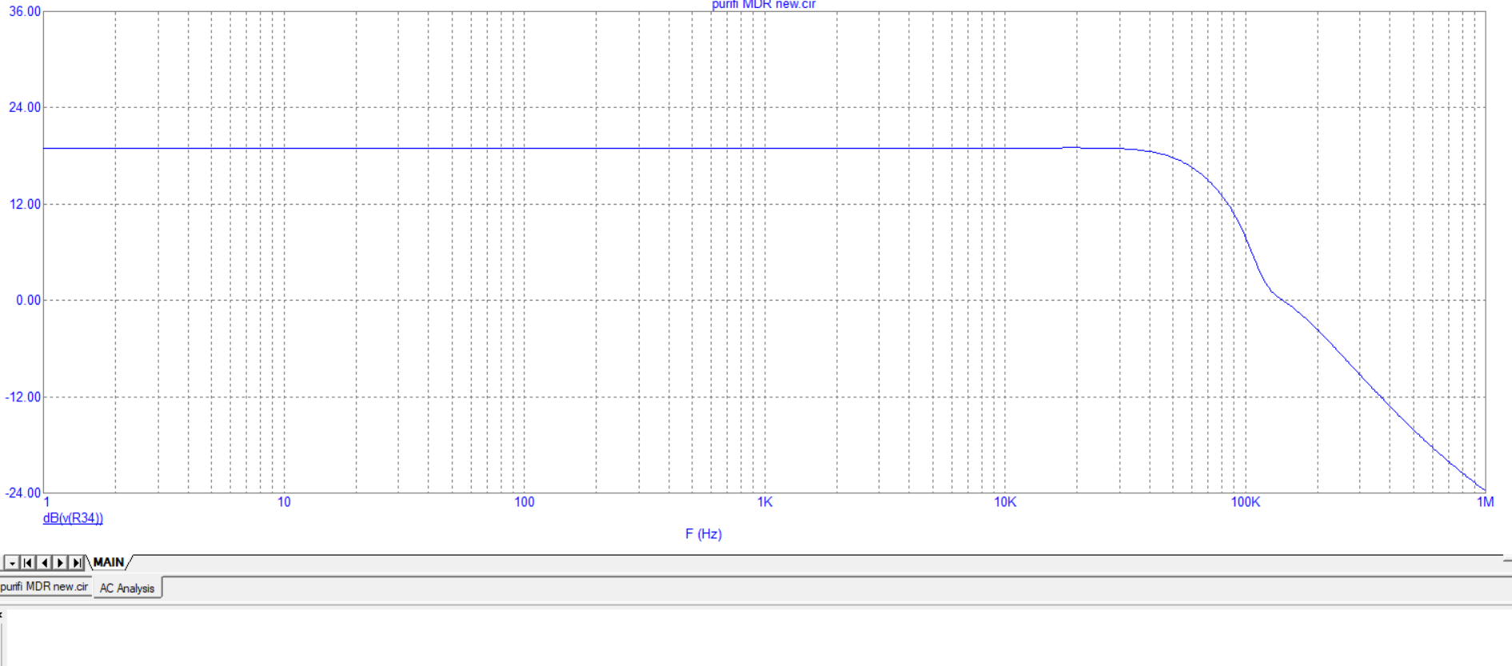Click the 100K frequency axis label

pos(1246,502)
